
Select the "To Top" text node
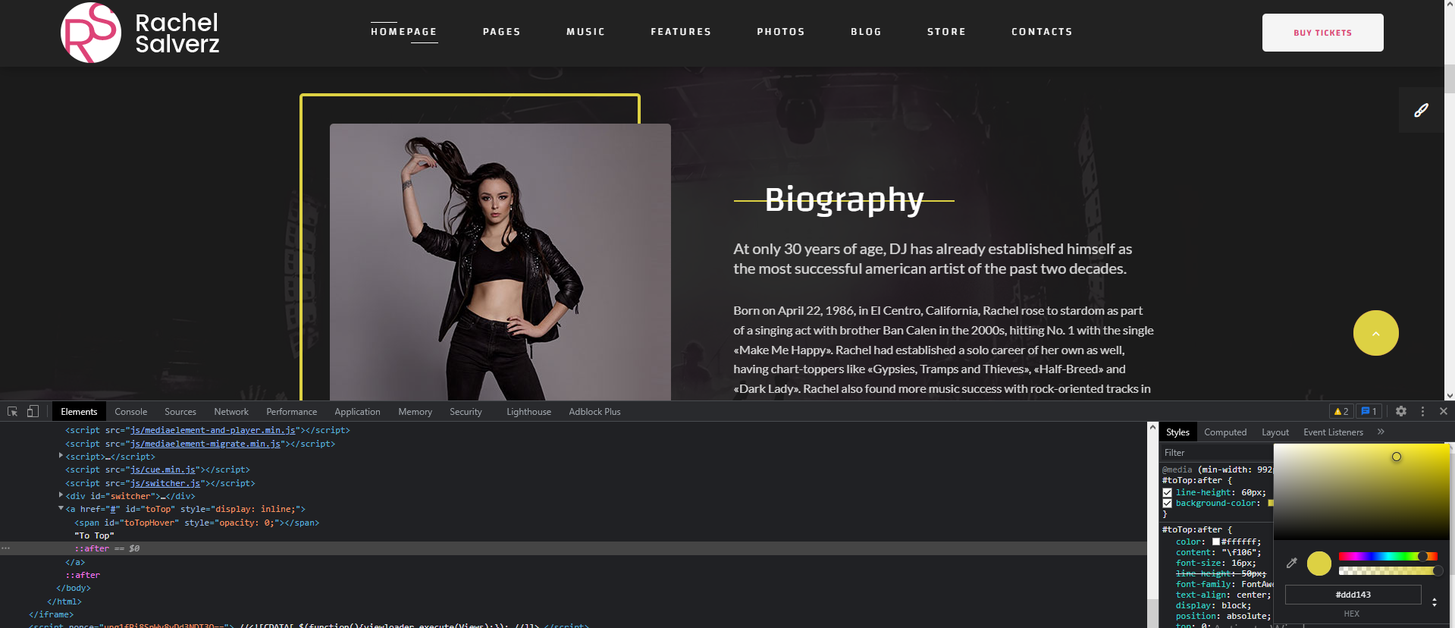coord(94,535)
